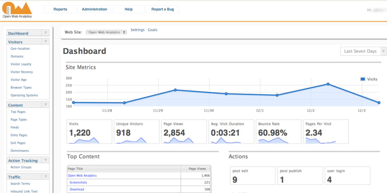Screen dimensions: 387x193
Task: Select the Dashboard sidebar heading
Action: click(18, 33)
